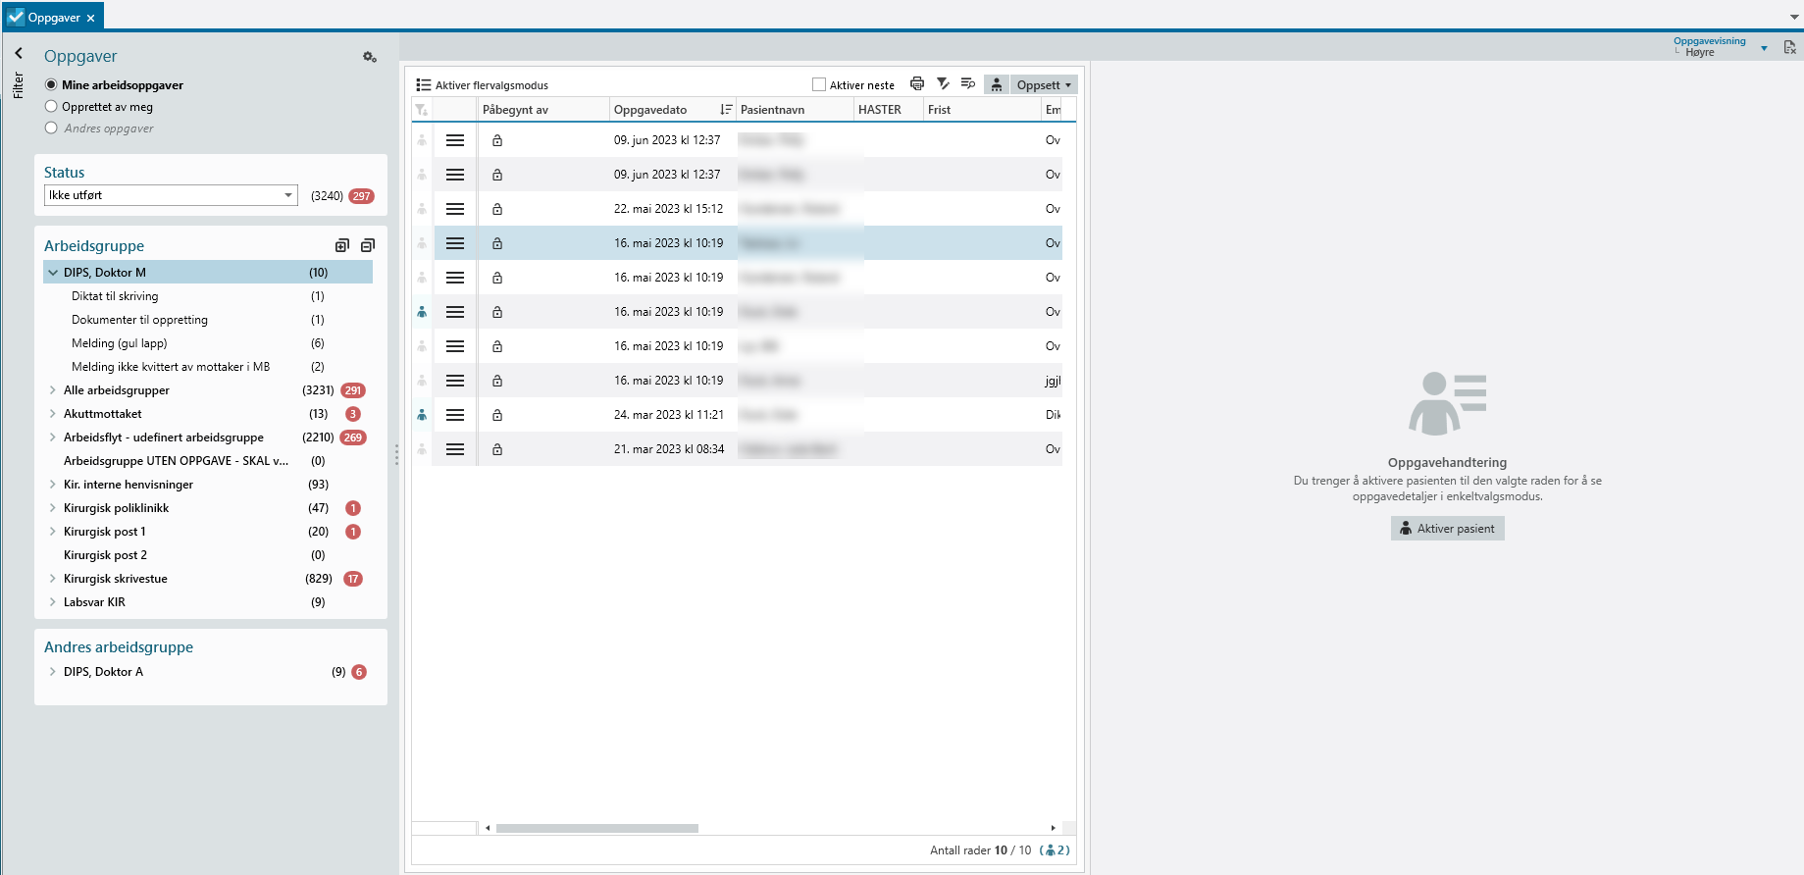This screenshot has width=1804, height=875.
Task: Click the 'Aktiver pasient' button
Action: pyautogui.click(x=1447, y=529)
